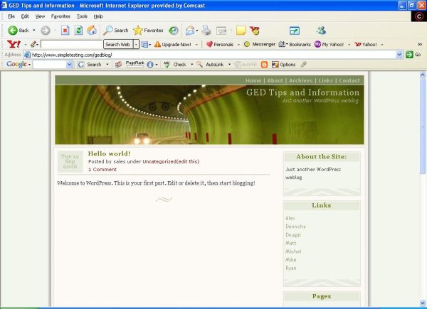427x309 pixels.
Task: Open the Uncategorized category link
Action: [x=159, y=161]
